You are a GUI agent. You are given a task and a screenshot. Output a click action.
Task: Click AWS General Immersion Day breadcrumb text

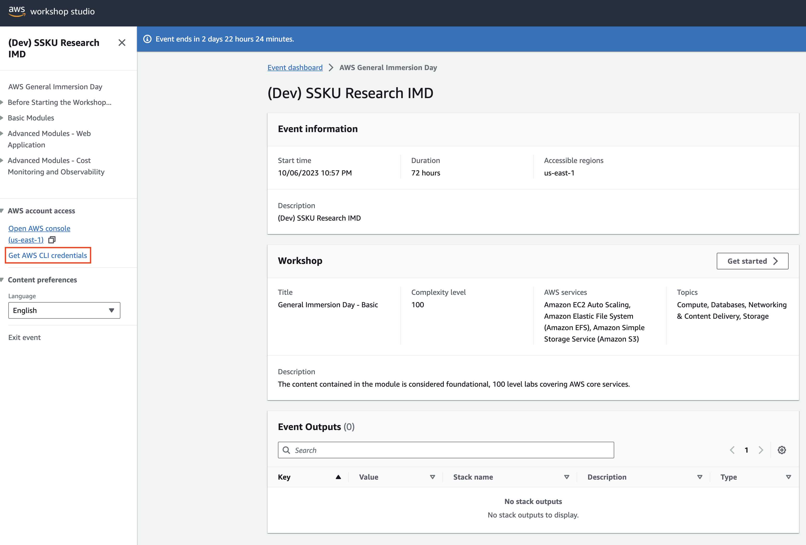(x=388, y=68)
